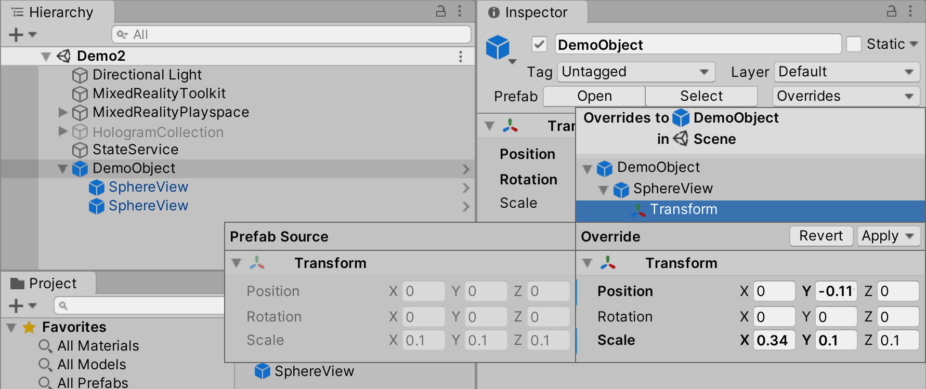Click the DemoObject prefab cube icon in Inspector
Image resolution: width=926 pixels, height=389 pixels.
(498, 47)
